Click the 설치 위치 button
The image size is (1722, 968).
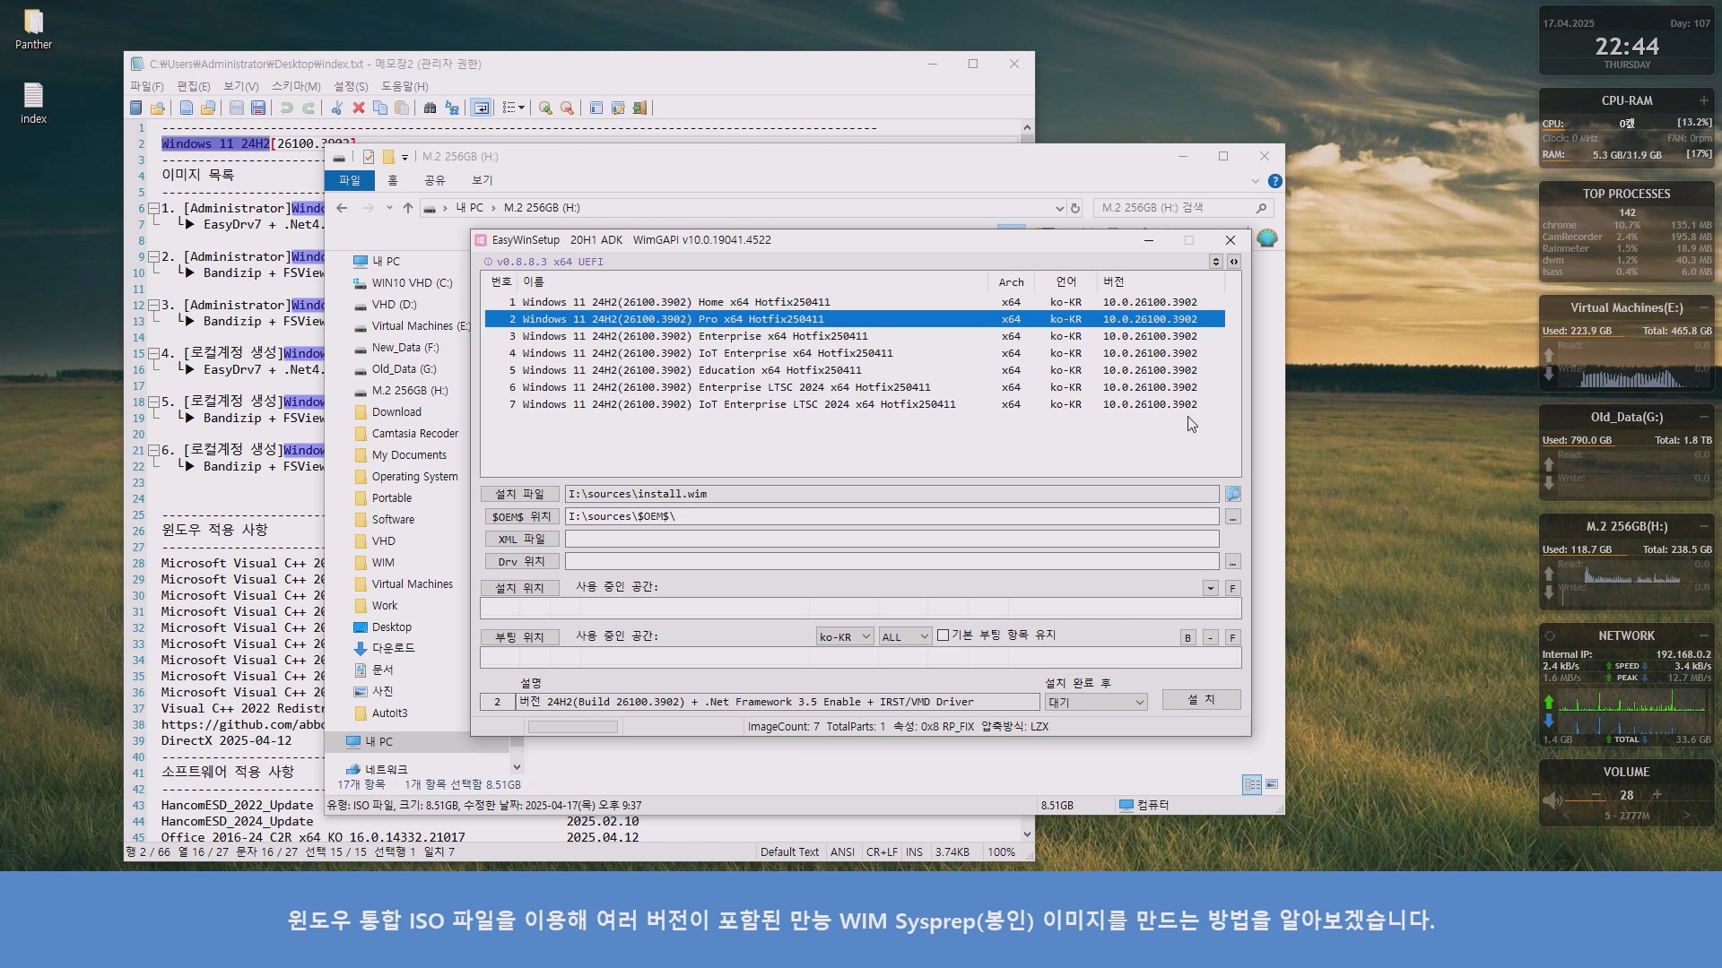pyautogui.click(x=519, y=588)
